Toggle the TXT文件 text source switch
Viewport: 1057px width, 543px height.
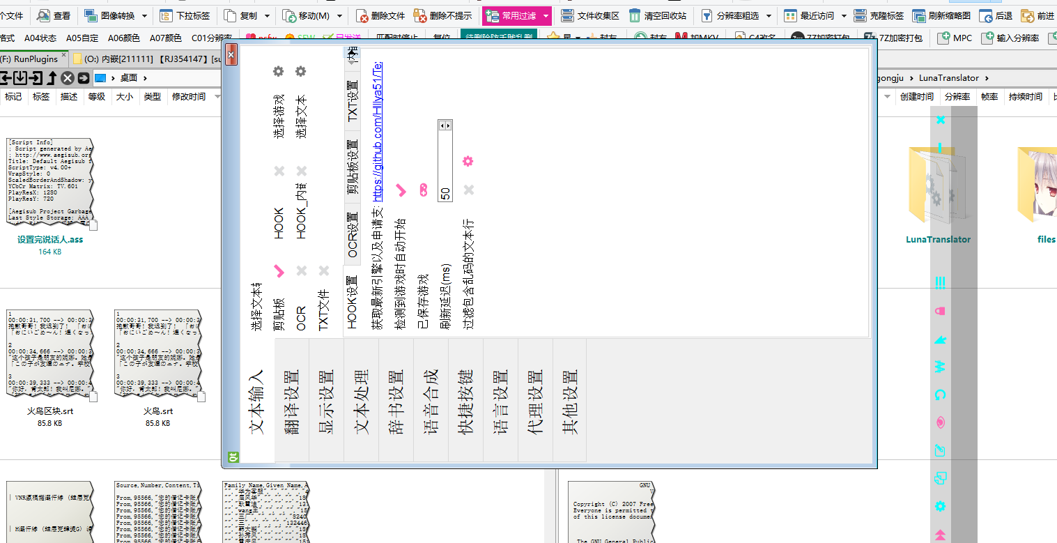click(x=323, y=270)
